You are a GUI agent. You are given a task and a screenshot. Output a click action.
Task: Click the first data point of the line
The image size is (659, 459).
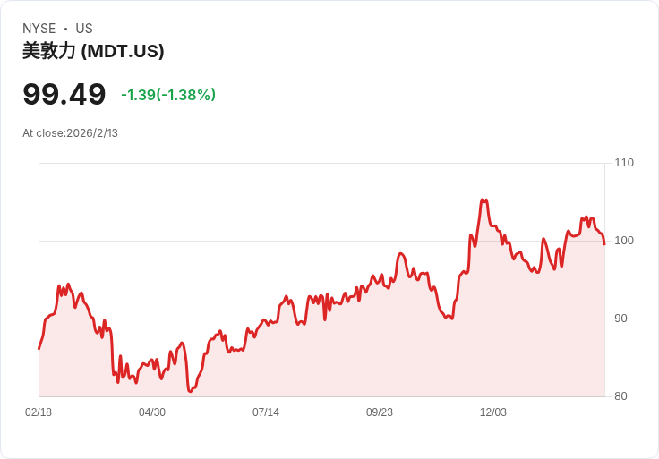tap(39, 349)
